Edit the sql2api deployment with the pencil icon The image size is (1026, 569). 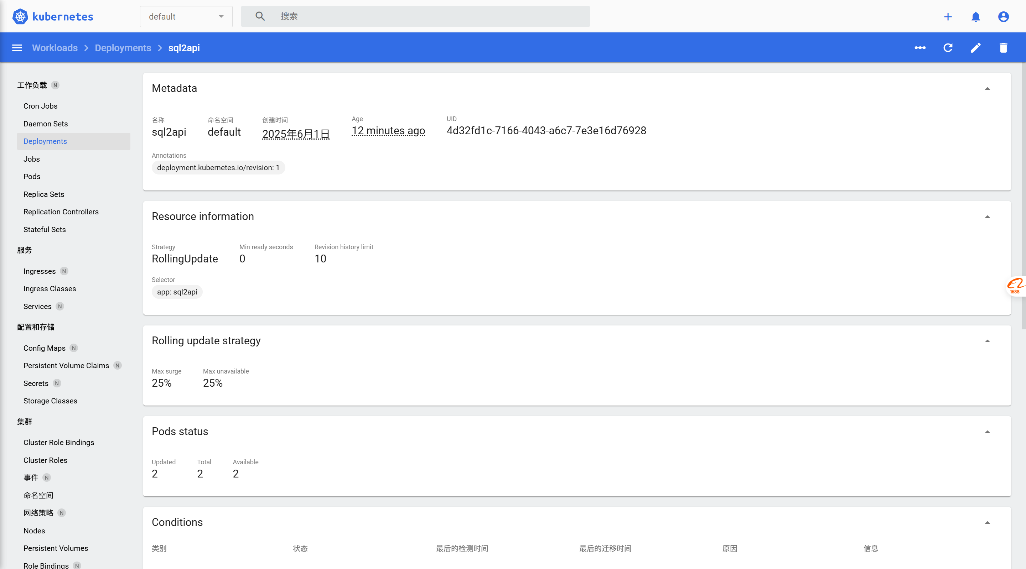976,47
